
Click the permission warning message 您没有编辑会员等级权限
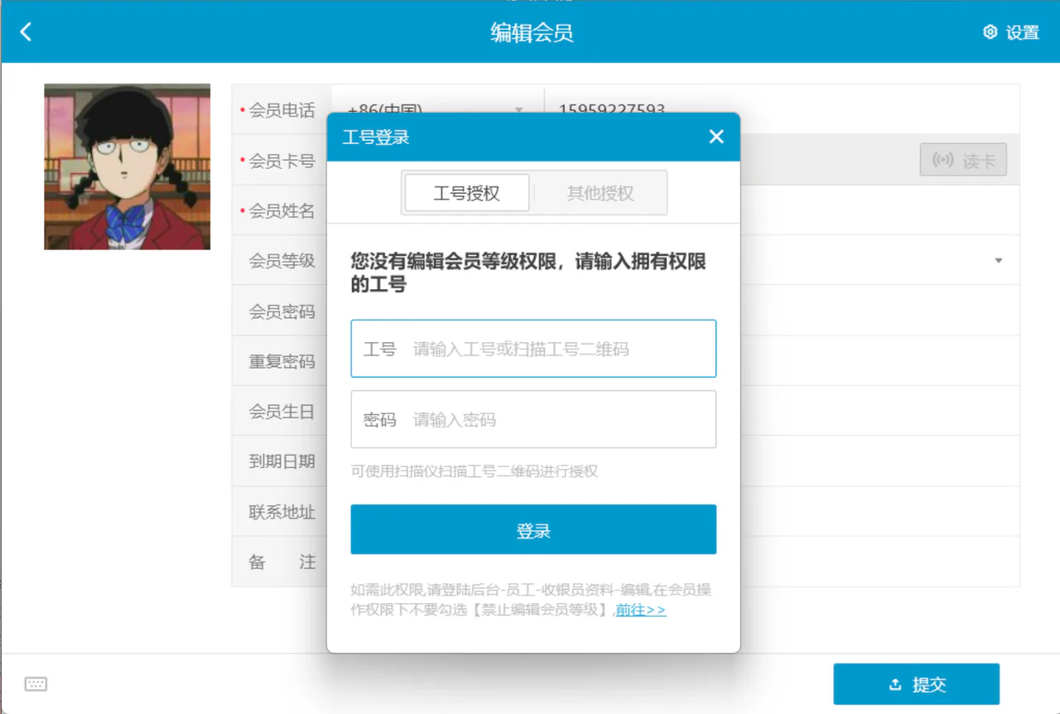click(x=528, y=273)
